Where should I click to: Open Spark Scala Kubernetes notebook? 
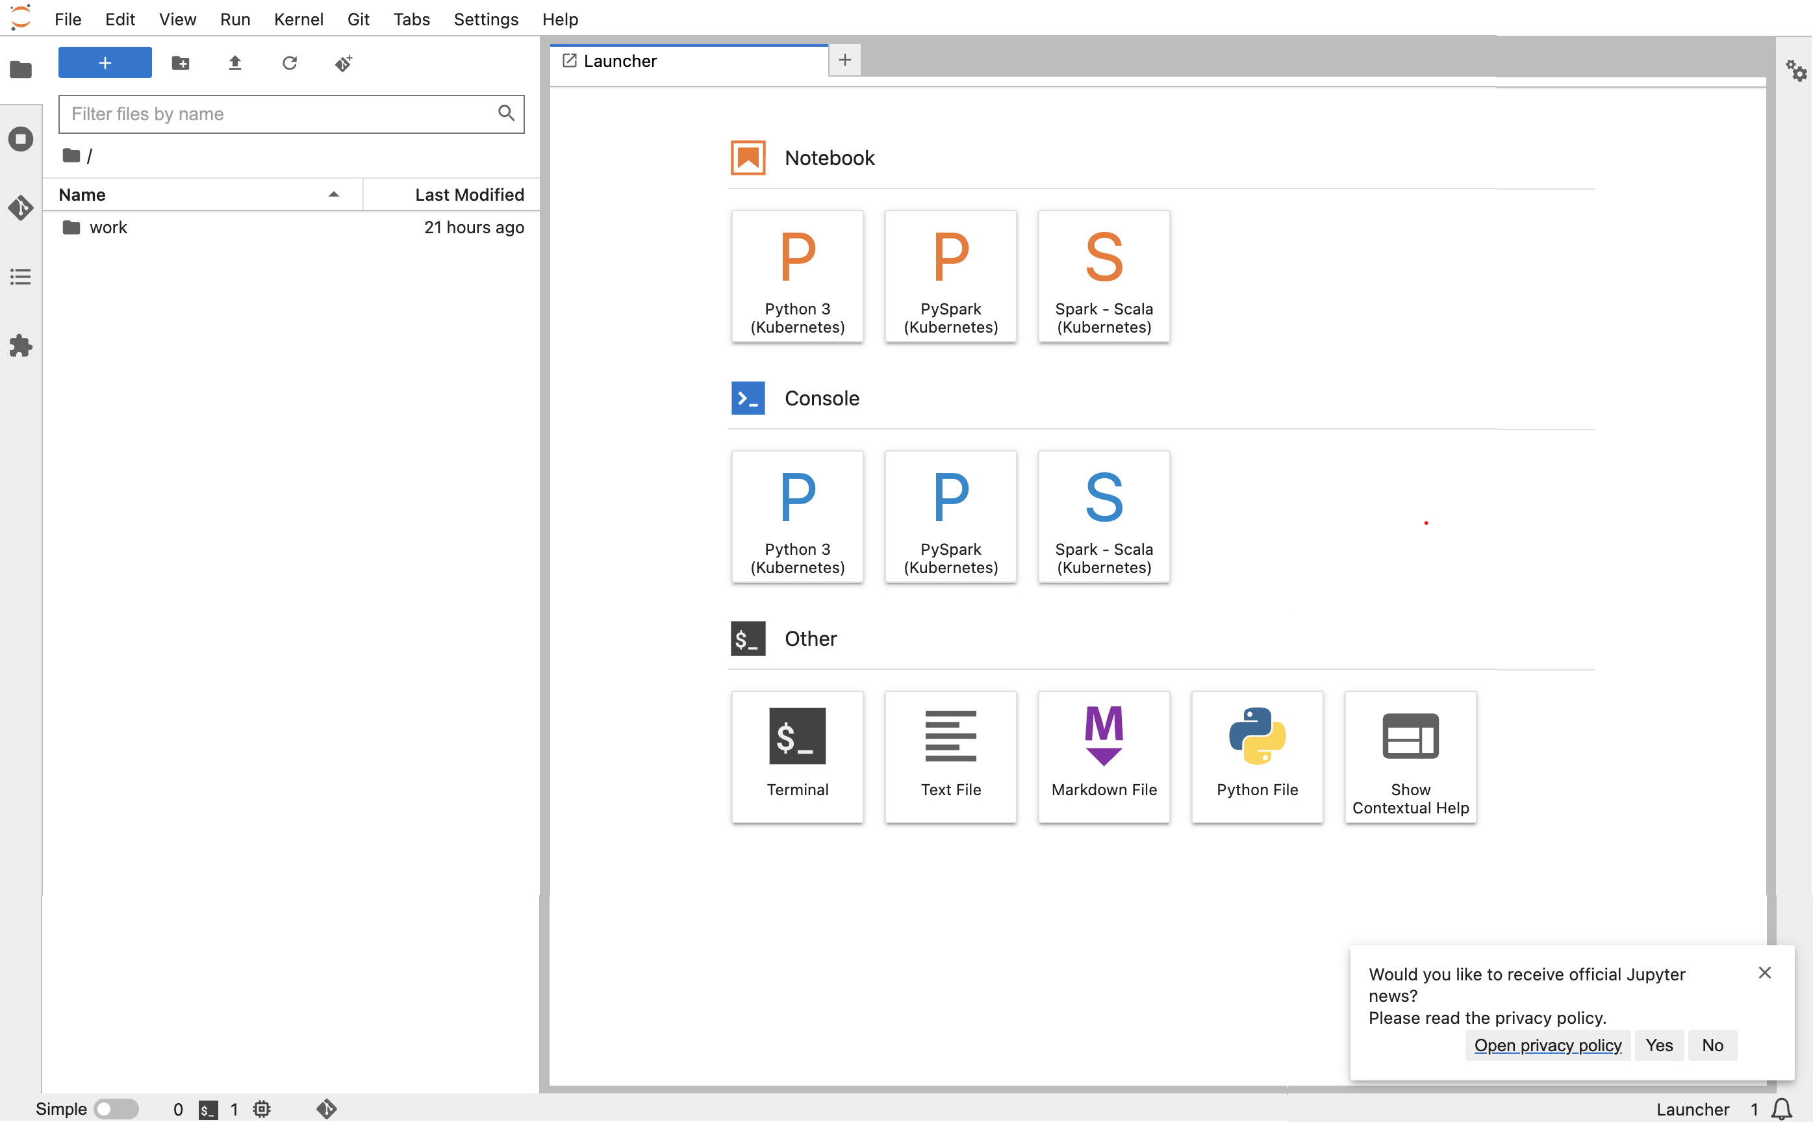click(x=1104, y=275)
